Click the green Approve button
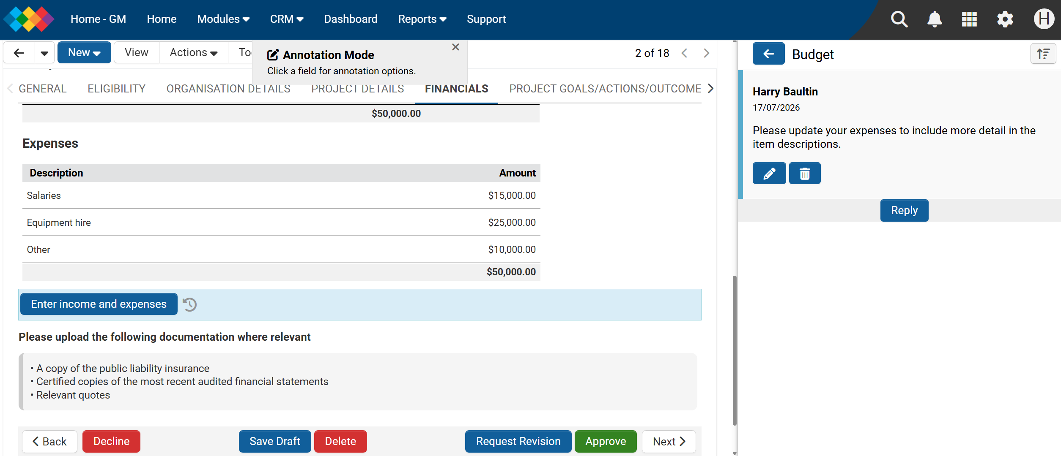This screenshot has height=456, width=1061. [x=606, y=442]
